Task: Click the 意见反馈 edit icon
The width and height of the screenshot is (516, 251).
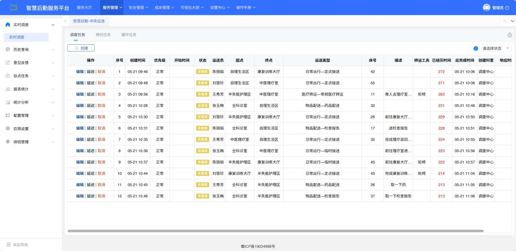Action: click(8, 63)
